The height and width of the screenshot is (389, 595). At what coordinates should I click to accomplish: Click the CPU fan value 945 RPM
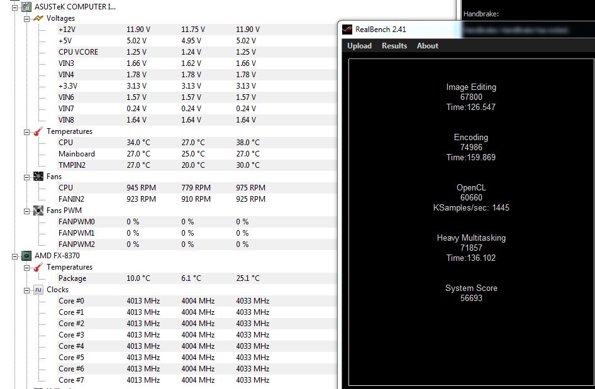[141, 188]
